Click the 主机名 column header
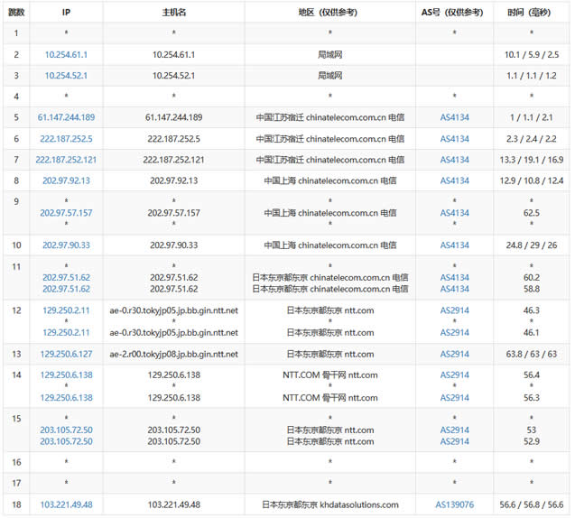Screen dimensions: 575x518 (174, 12)
